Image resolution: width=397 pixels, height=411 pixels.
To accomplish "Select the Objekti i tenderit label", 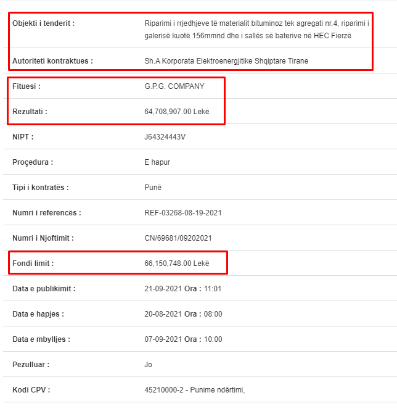I will click(x=44, y=23).
